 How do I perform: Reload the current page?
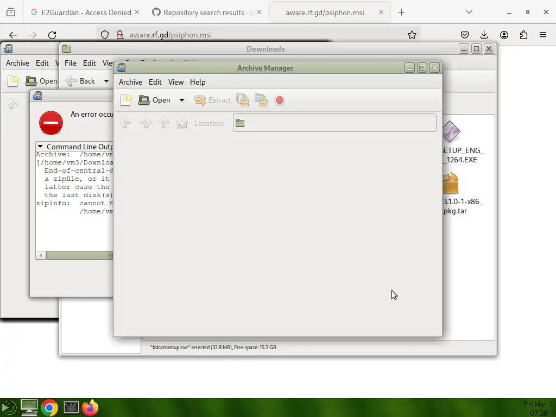click(52, 35)
